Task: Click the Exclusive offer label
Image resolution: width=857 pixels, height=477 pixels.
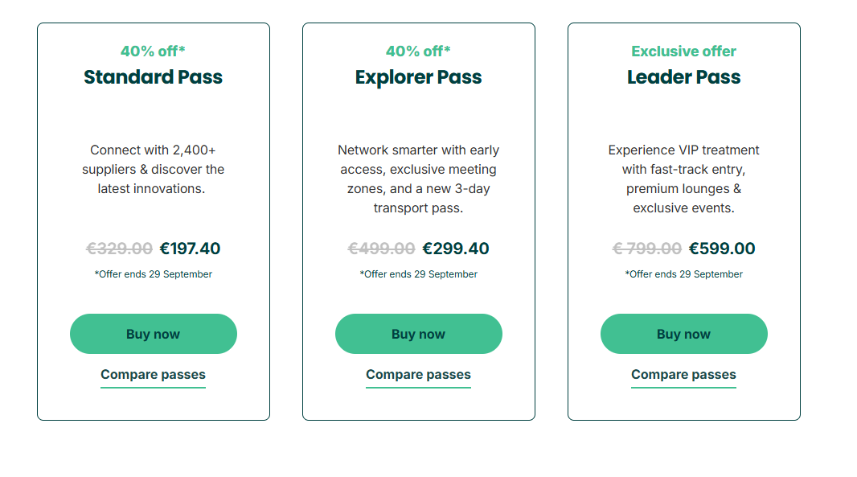Action: pos(683,51)
